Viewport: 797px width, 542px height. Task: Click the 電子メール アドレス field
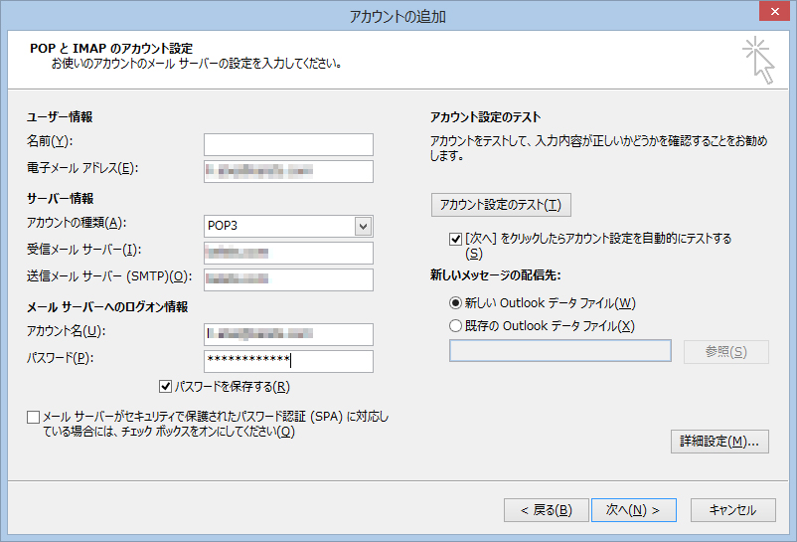coord(288,171)
